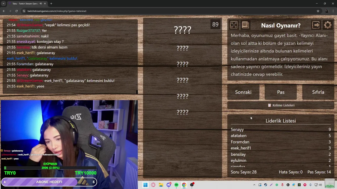Click microphone tray icon
337x189 pixels.
click(x=310, y=185)
